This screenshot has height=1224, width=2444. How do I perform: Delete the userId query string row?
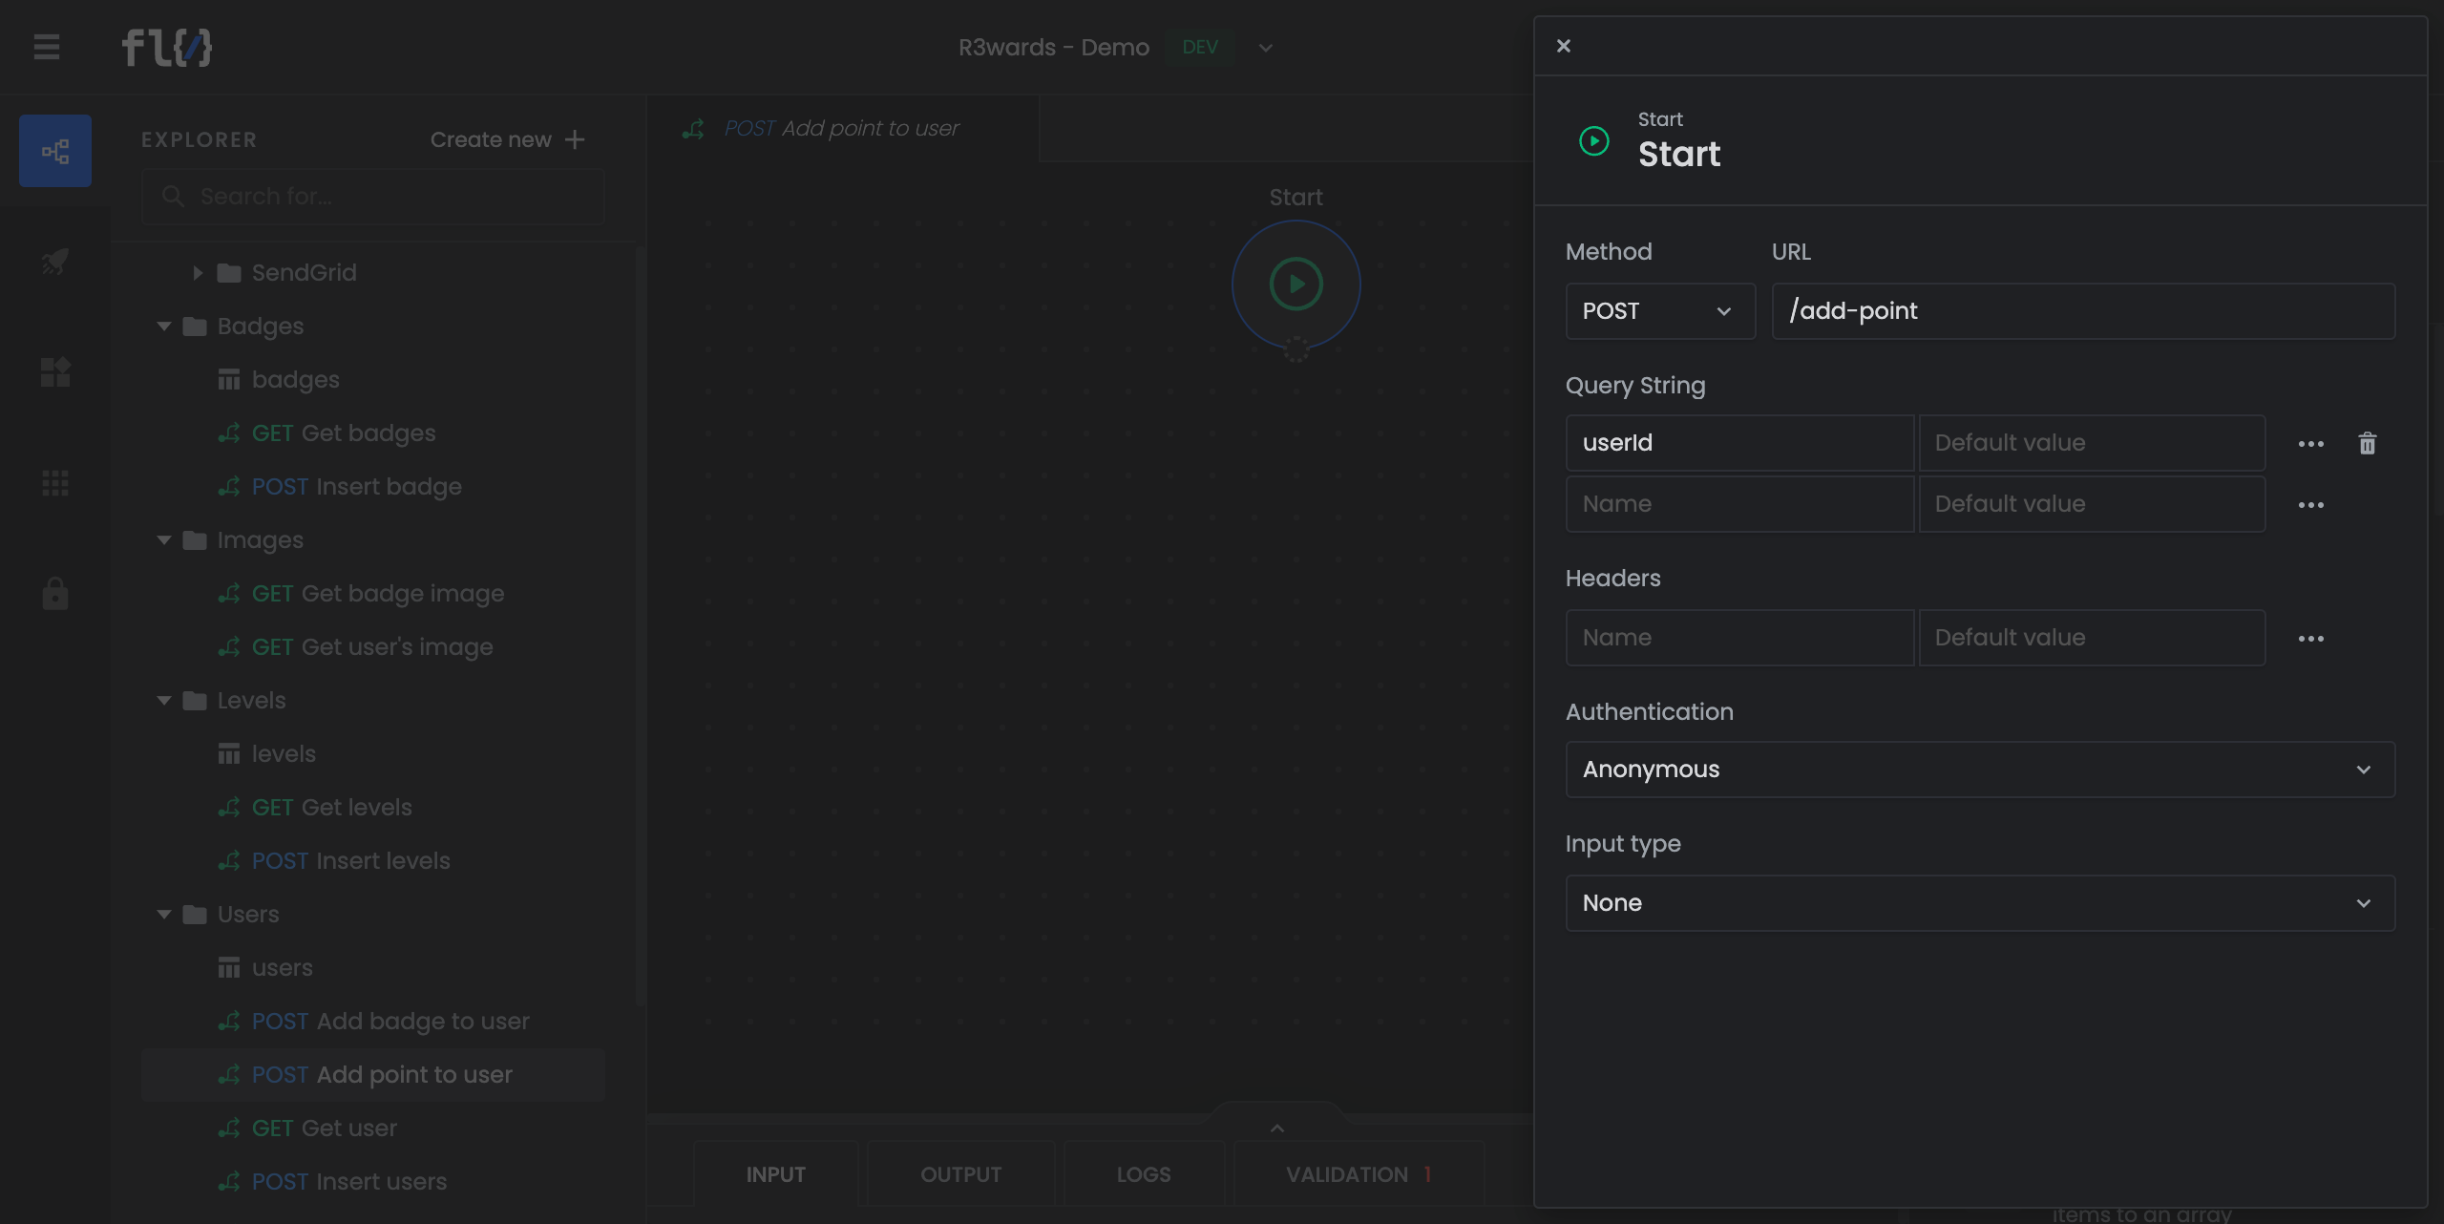(x=2368, y=443)
